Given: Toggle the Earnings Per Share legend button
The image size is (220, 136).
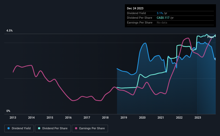Looking at the screenshot, I should tap(90, 129).
